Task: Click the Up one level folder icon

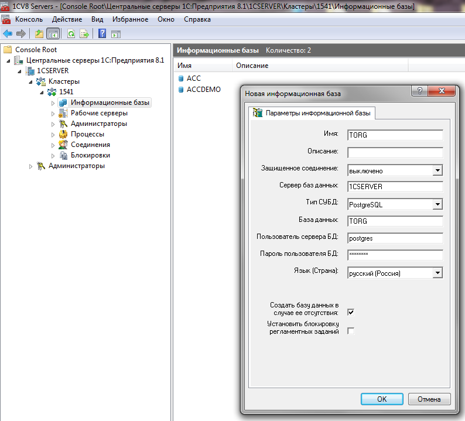Action: tap(39, 33)
